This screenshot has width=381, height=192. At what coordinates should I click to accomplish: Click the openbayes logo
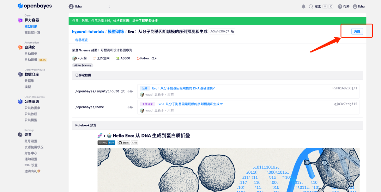coord(35,6)
